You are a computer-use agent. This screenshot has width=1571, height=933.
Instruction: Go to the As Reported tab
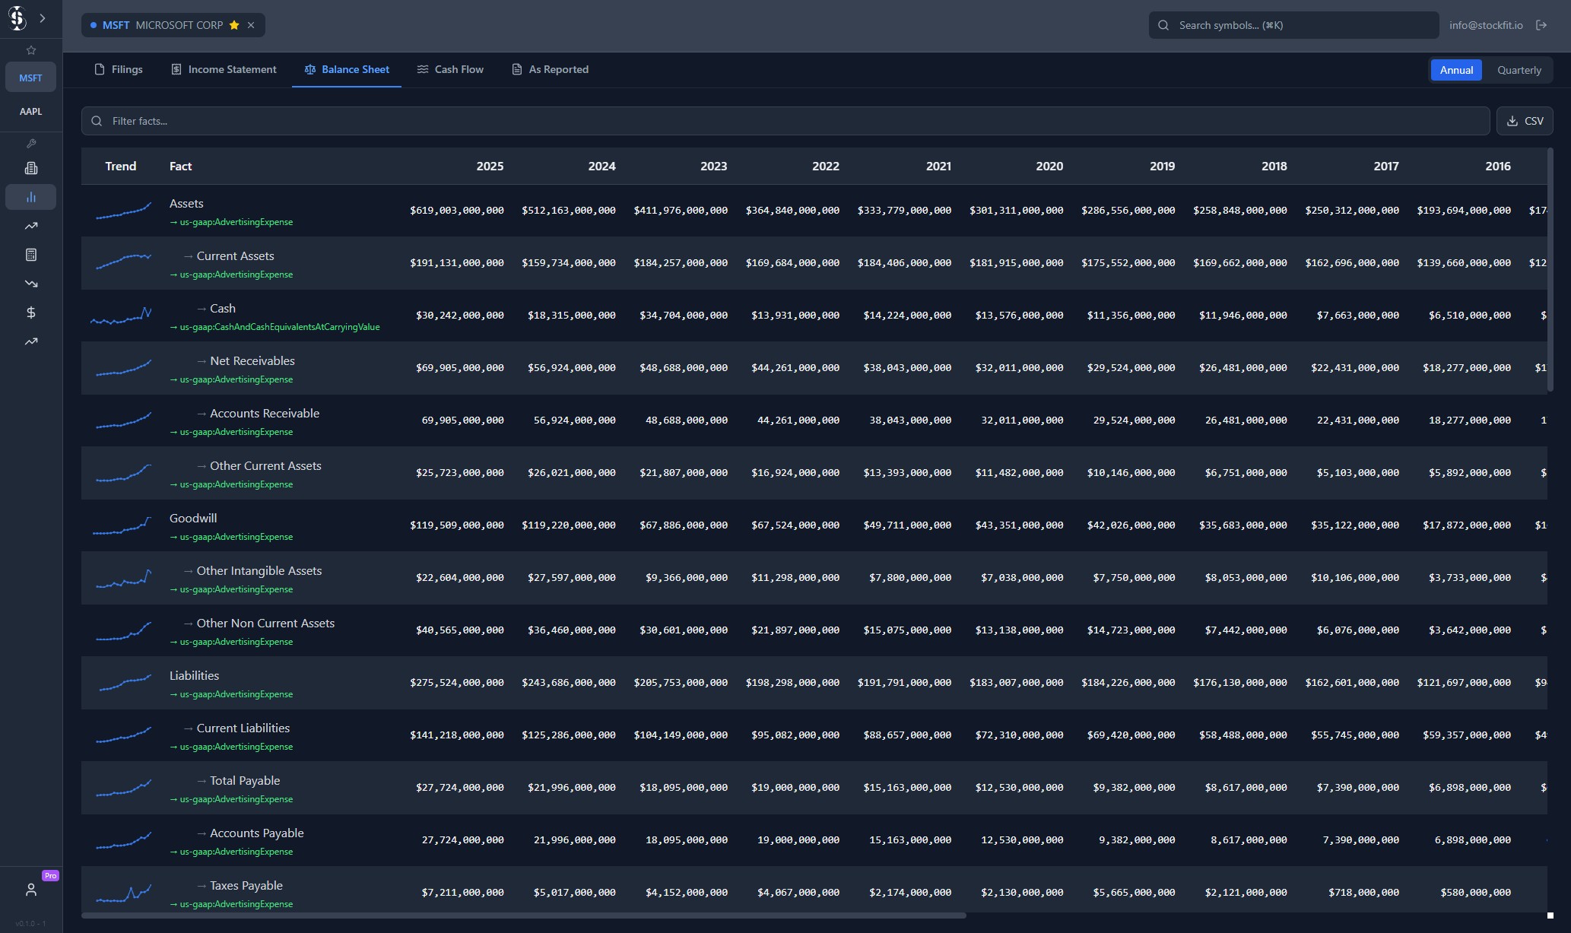click(550, 69)
